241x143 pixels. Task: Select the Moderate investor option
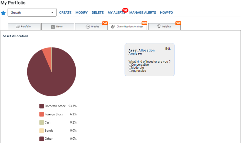130,67
